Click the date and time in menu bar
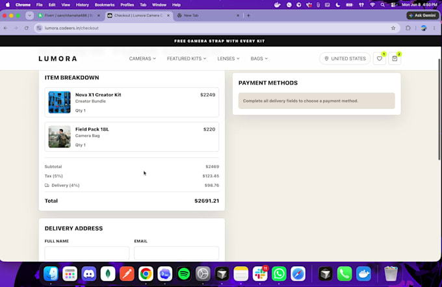 [419, 5]
